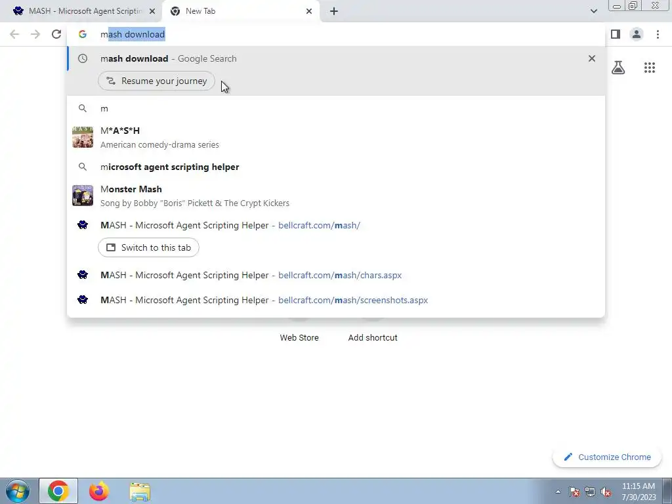The width and height of the screenshot is (672, 504).
Task: Select the Monster Mash song suggestion
Action: (336, 196)
